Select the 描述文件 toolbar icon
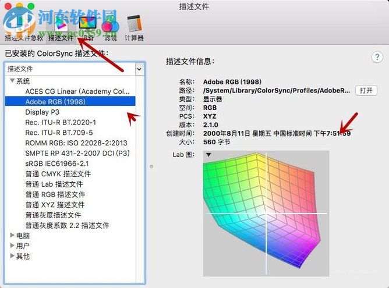Viewport: 389px width, 288px height. click(x=61, y=29)
